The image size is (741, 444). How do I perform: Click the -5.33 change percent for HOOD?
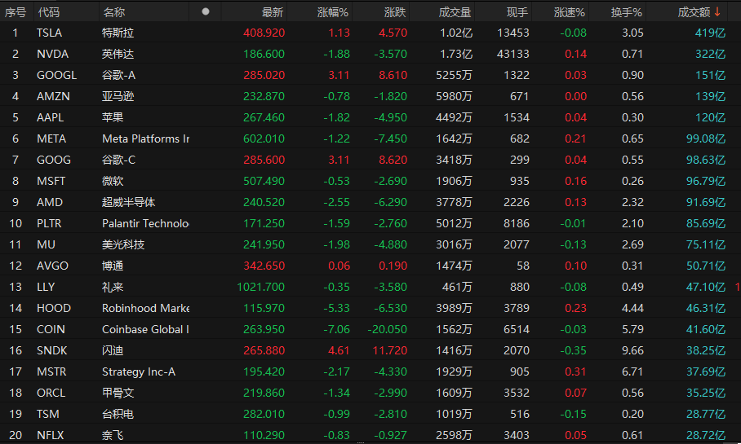336,308
